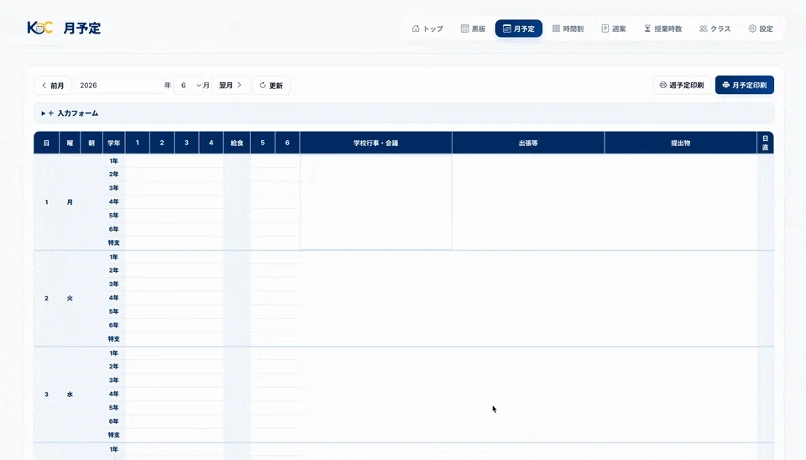Screen dimensions: 806x460
Task: Click the 学校行事・会議 column header
Action: click(376, 143)
